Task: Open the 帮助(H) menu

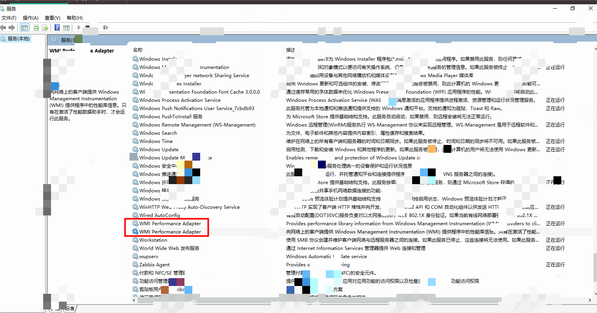Action: click(75, 18)
